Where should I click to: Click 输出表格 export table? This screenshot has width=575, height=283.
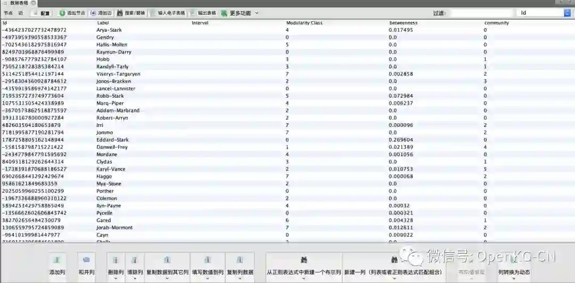coord(203,13)
